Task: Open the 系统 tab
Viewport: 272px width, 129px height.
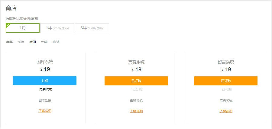Action: coord(21,42)
